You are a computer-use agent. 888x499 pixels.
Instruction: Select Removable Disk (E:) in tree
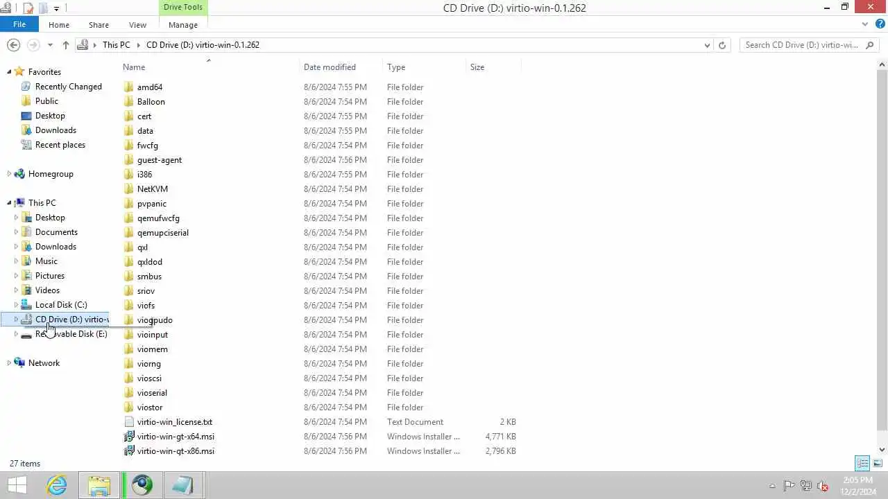(71, 334)
